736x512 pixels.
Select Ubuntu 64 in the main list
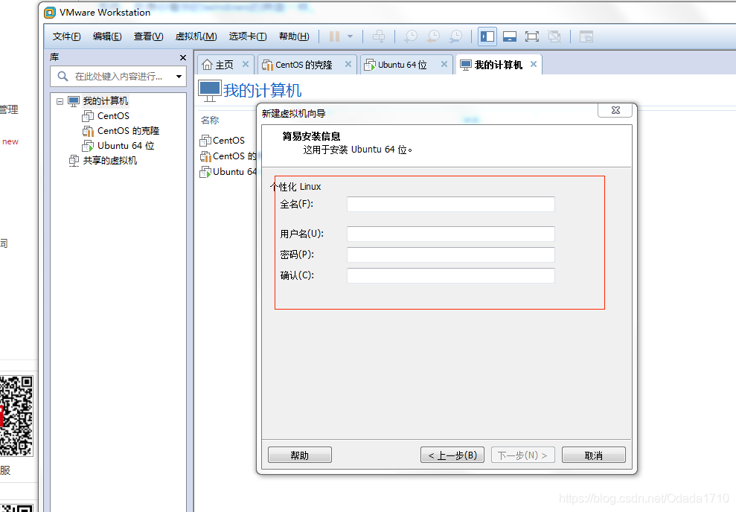click(228, 172)
